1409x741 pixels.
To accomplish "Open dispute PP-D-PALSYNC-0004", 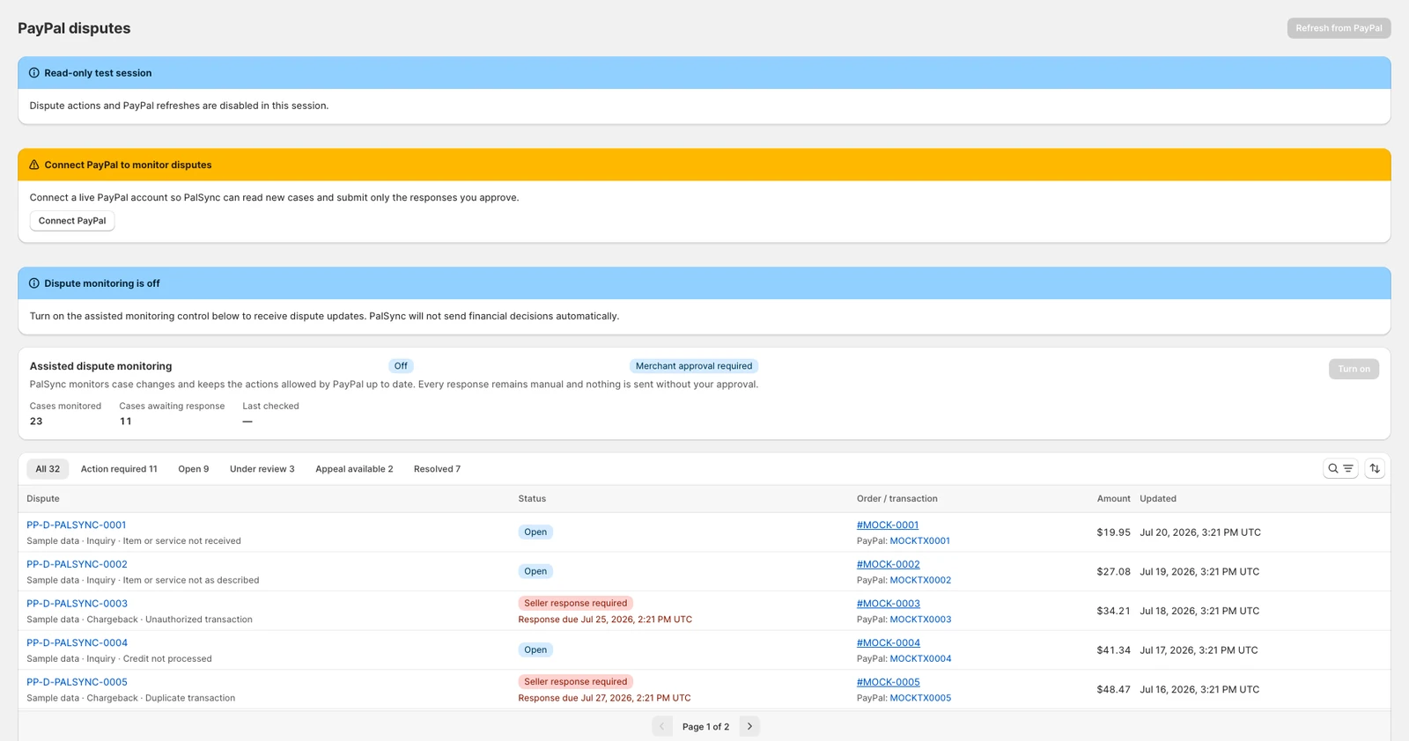I will 77,642.
